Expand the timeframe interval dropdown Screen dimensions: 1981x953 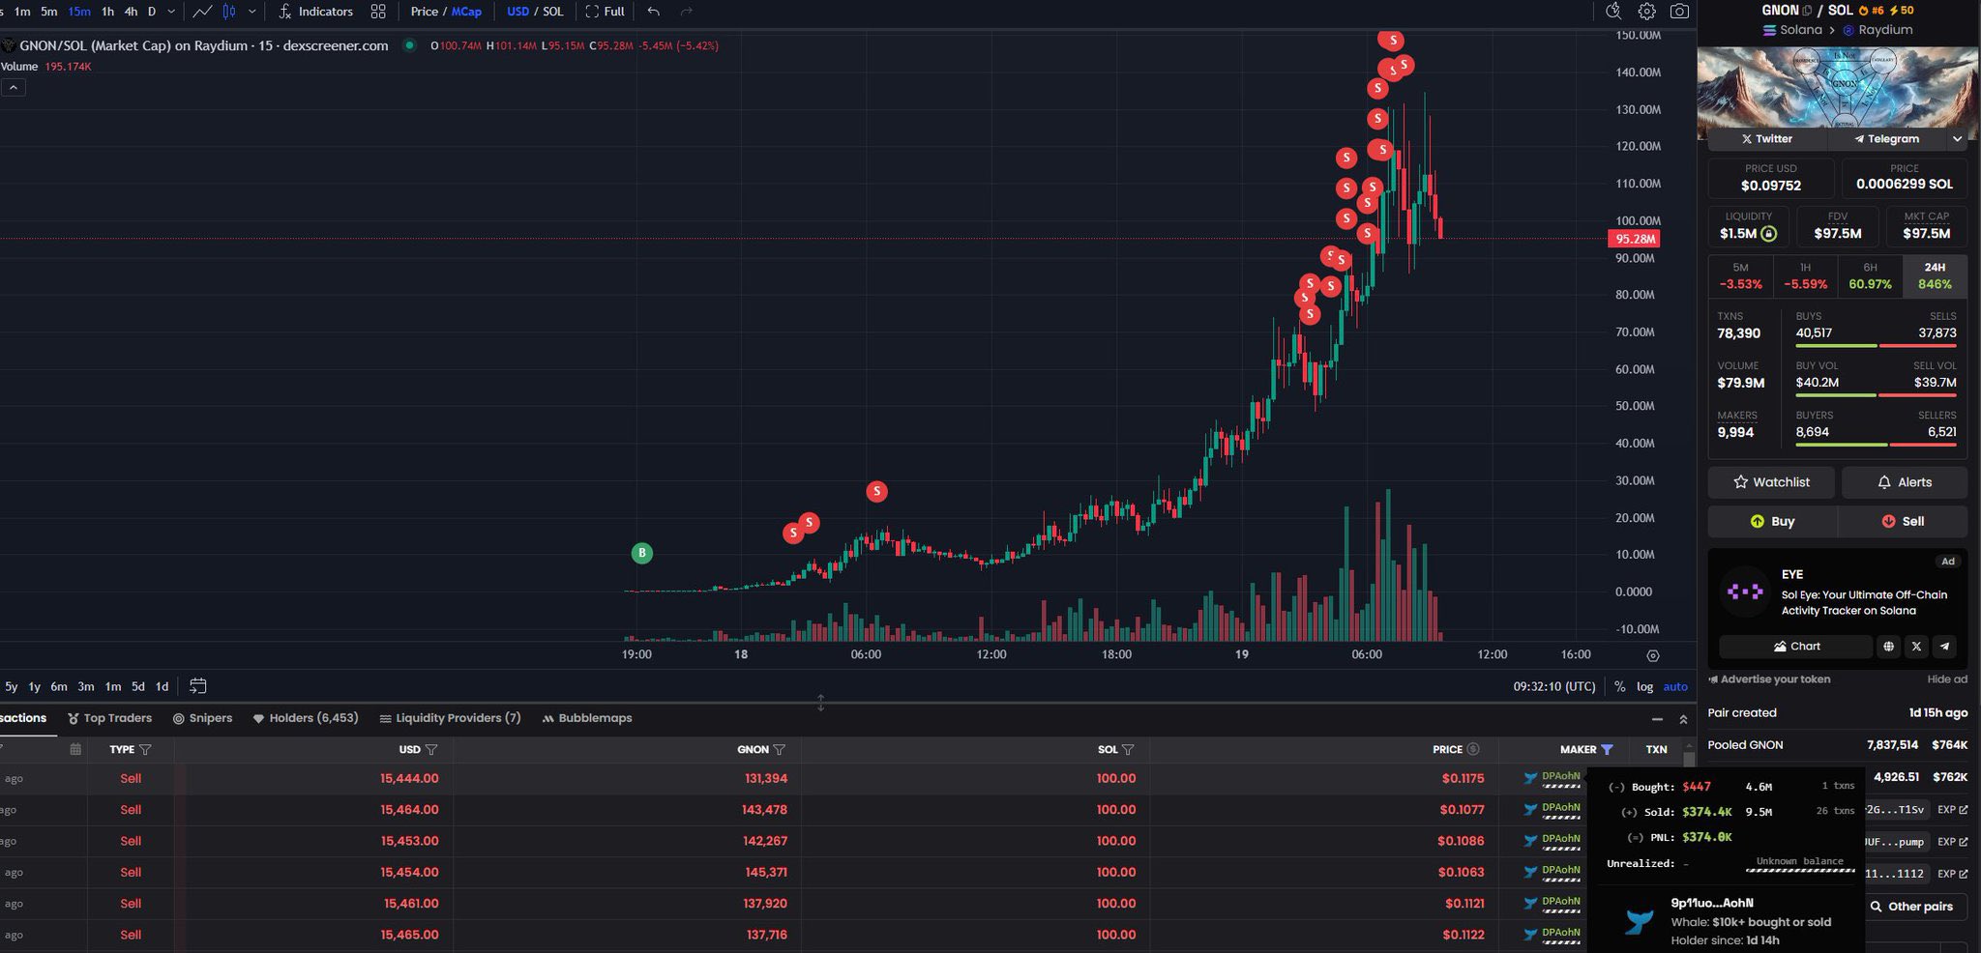coord(171,12)
